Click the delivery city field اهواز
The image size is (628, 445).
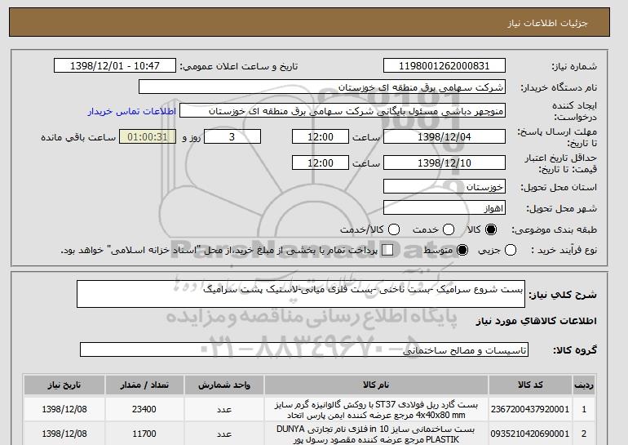(x=444, y=208)
